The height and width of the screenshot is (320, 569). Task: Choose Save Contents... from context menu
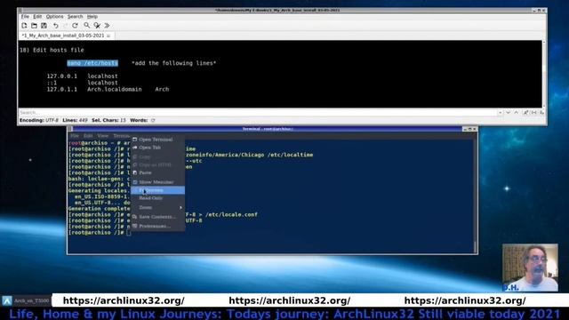point(158,217)
